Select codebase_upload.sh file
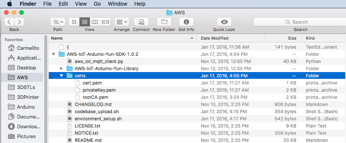 pyautogui.click(x=197, y=111)
